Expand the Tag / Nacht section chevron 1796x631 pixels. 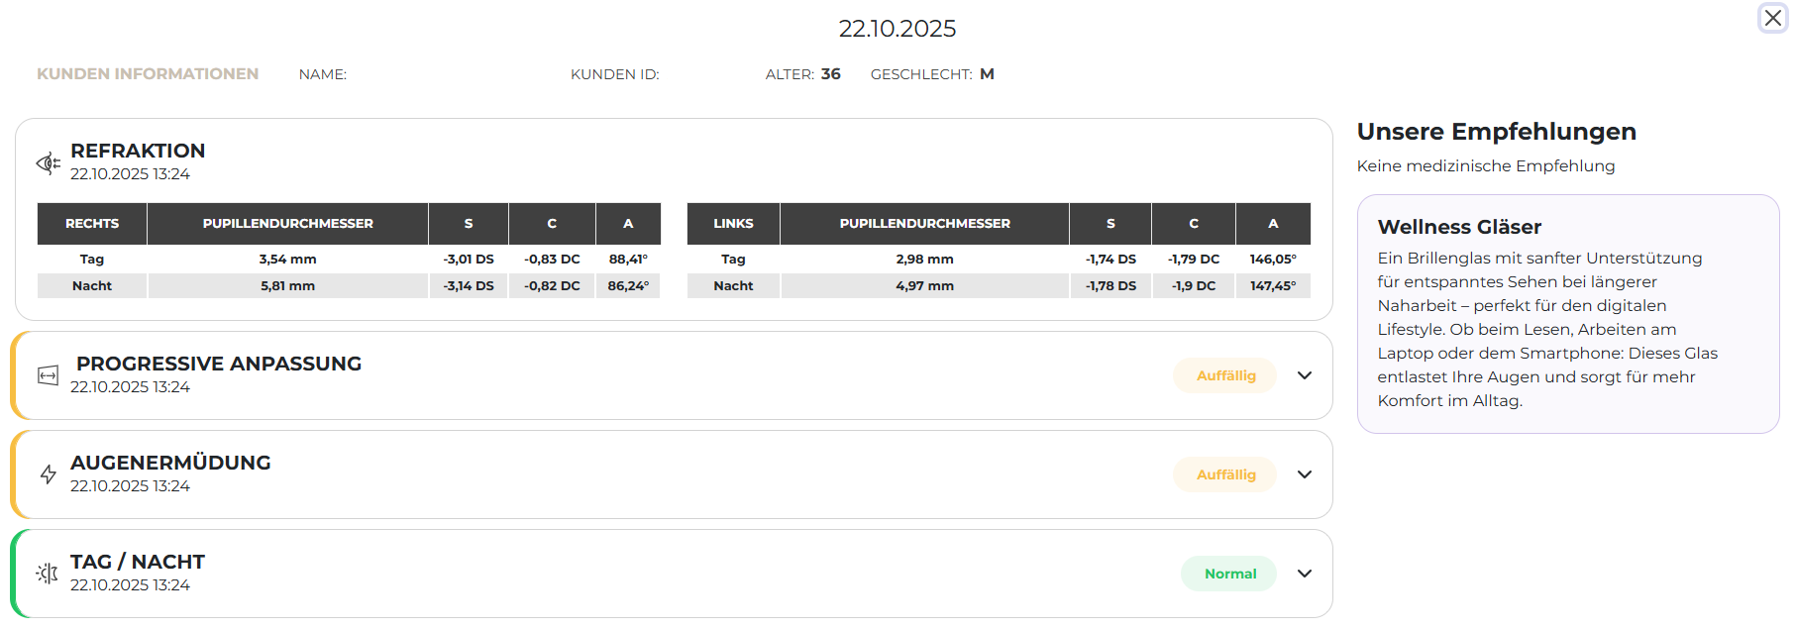1305,574
